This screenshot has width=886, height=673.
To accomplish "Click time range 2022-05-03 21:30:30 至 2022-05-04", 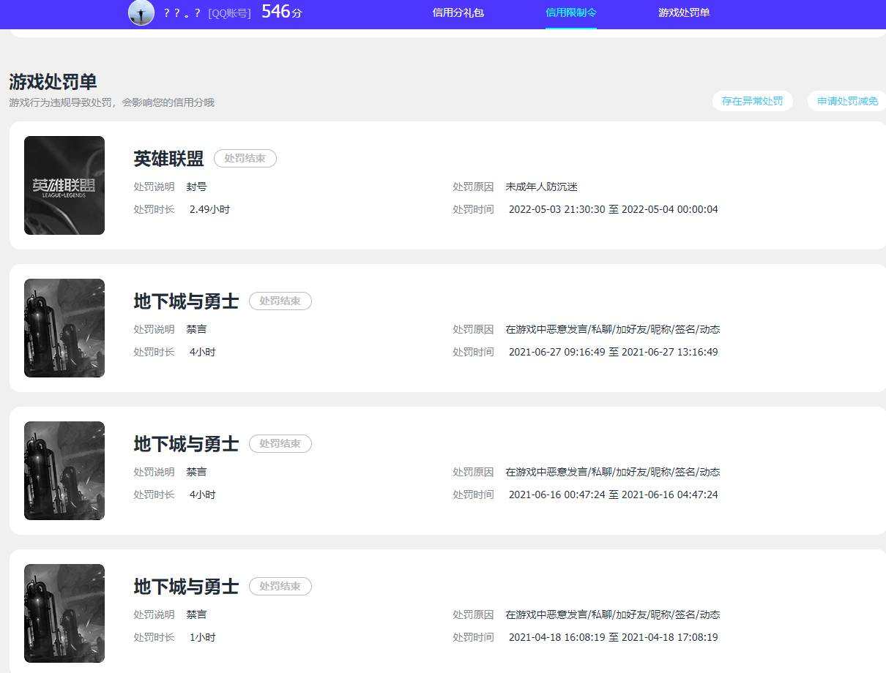I will tap(613, 209).
